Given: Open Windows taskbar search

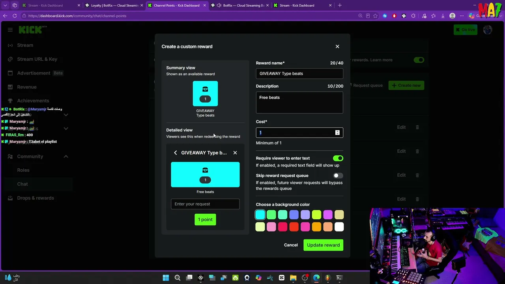Looking at the screenshot, I should click(178, 278).
